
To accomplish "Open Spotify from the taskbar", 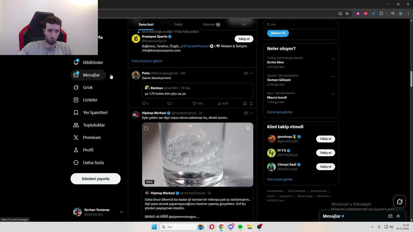I will pos(240,227).
